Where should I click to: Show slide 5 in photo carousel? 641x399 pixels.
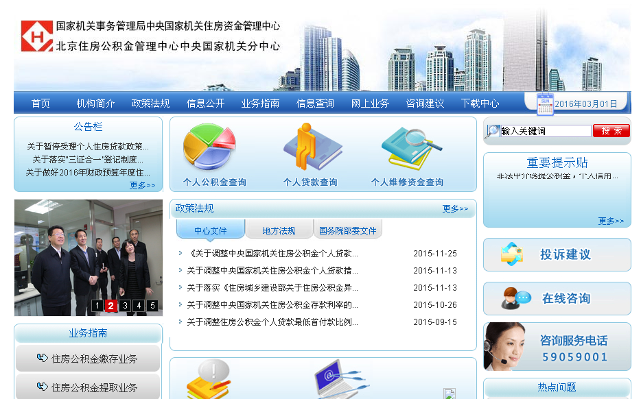(x=152, y=306)
